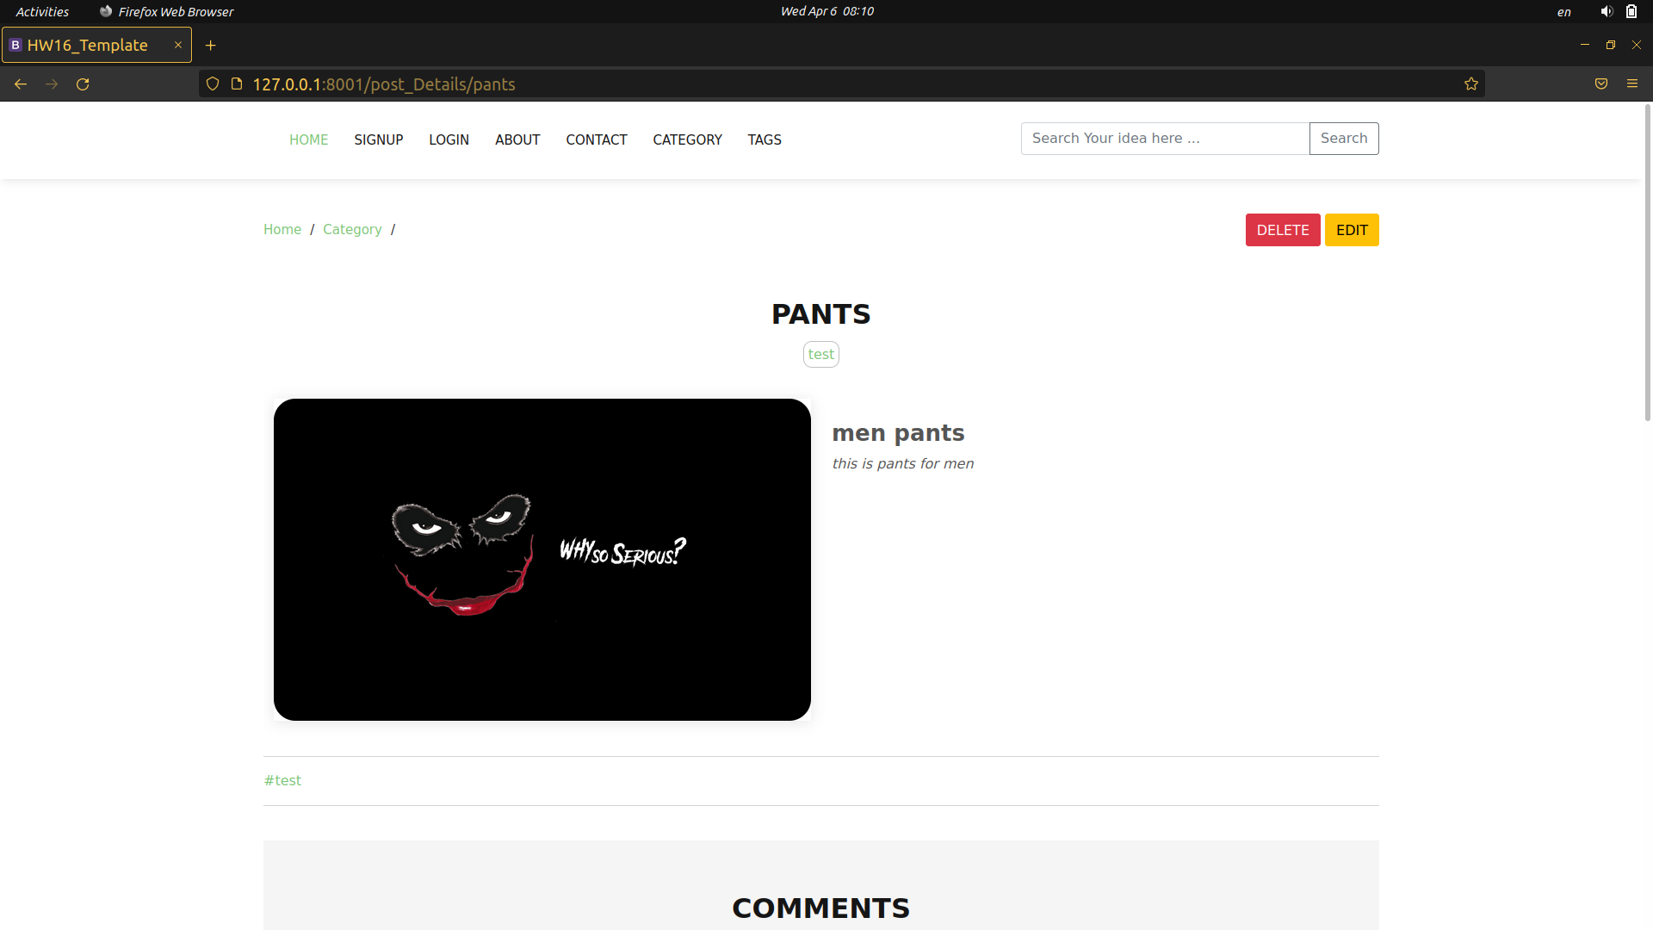Click the battery icon in top bar
This screenshot has height=930, width=1653.
pyautogui.click(x=1631, y=11)
